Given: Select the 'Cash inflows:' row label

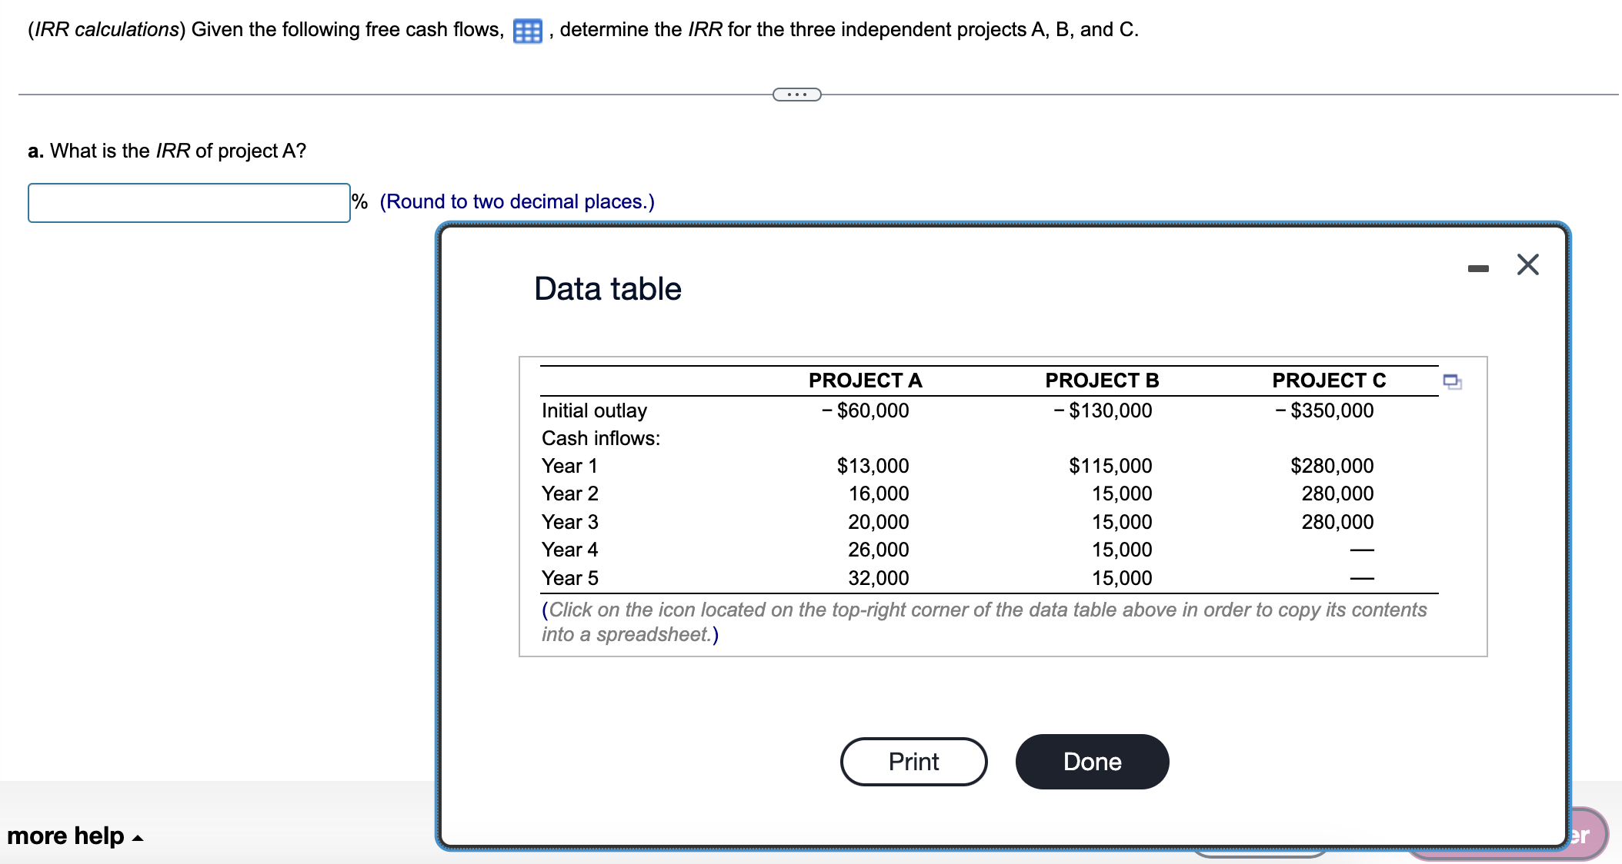Looking at the screenshot, I should click(x=601, y=438).
